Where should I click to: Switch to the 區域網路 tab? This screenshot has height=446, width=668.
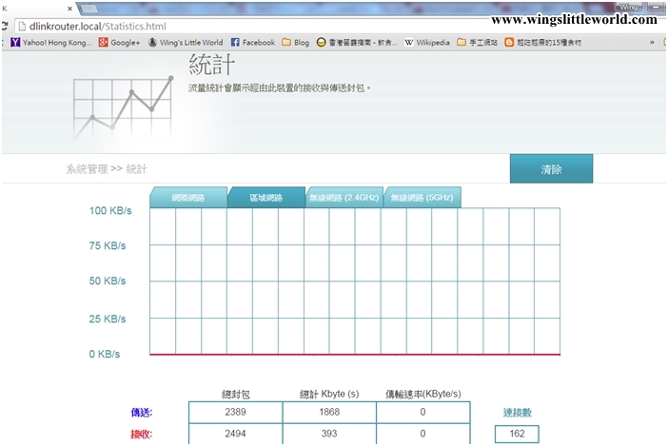(x=265, y=198)
